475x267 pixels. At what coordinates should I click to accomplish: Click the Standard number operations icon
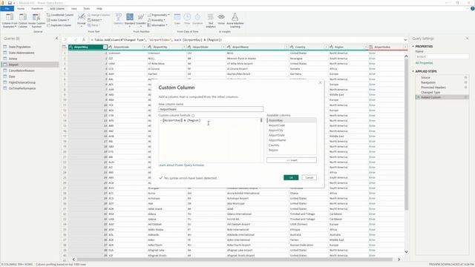(x=130, y=20)
